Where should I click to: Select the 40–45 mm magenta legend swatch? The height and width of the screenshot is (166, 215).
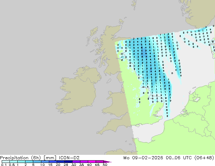(x=92, y=162)
